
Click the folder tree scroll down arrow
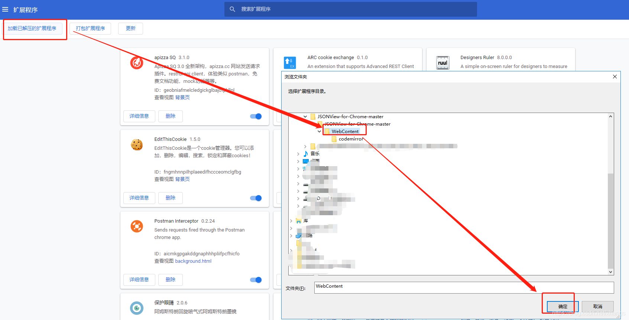click(610, 272)
